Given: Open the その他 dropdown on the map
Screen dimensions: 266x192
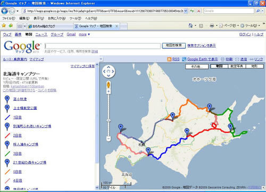Looking at the screenshot, I should 197,66.
